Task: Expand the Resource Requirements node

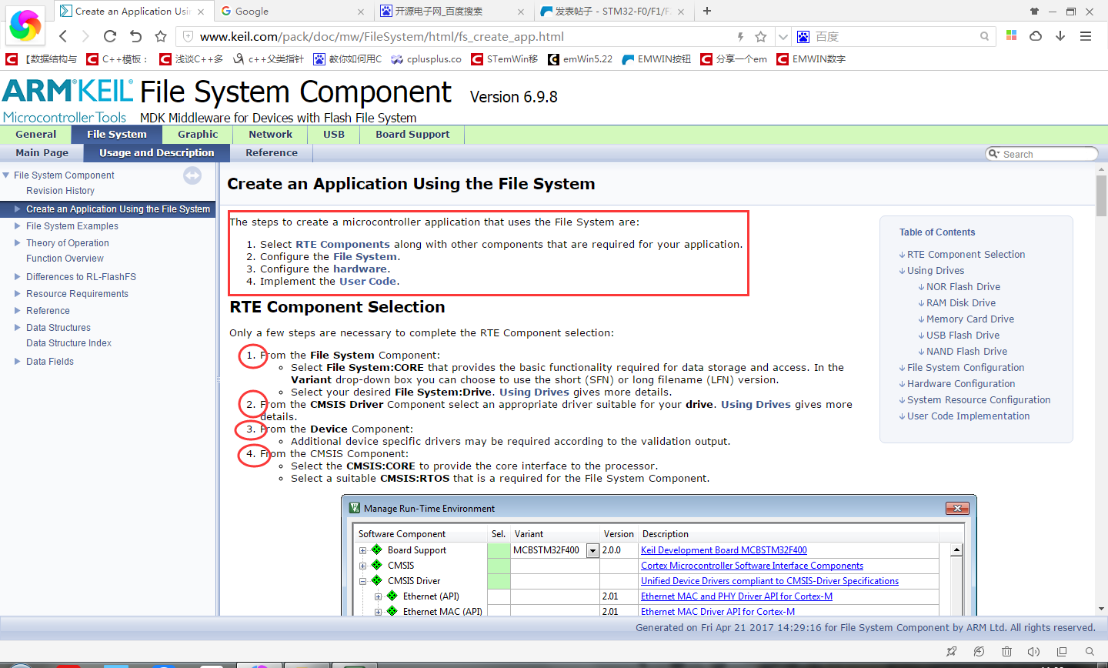Action: (x=18, y=294)
